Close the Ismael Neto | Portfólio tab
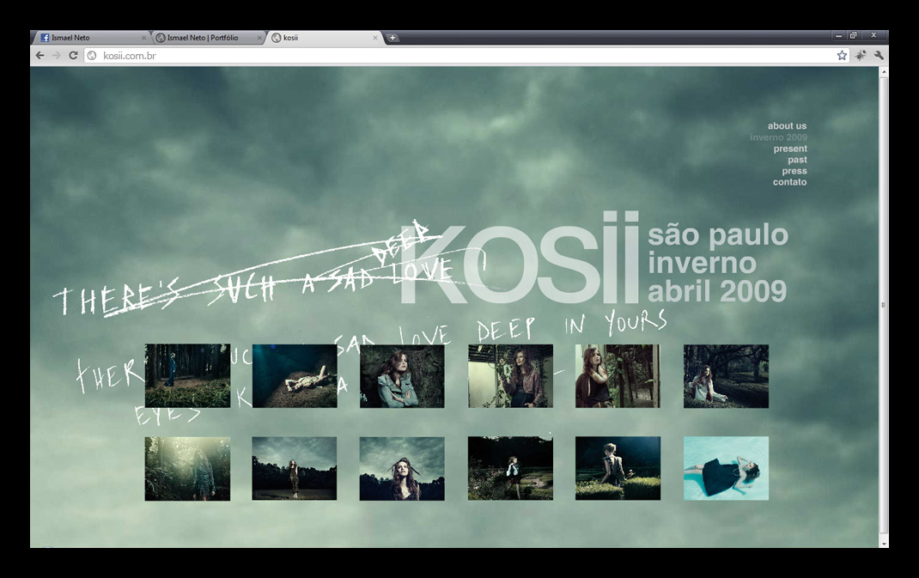Image resolution: width=919 pixels, height=578 pixels. [259, 38]
